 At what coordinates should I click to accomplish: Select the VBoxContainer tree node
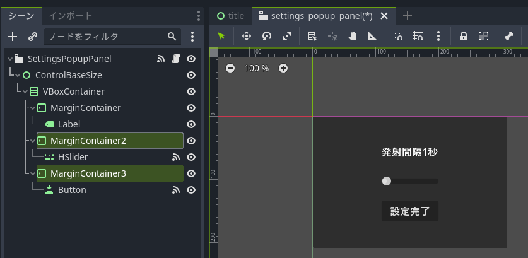tap(73, 91)
